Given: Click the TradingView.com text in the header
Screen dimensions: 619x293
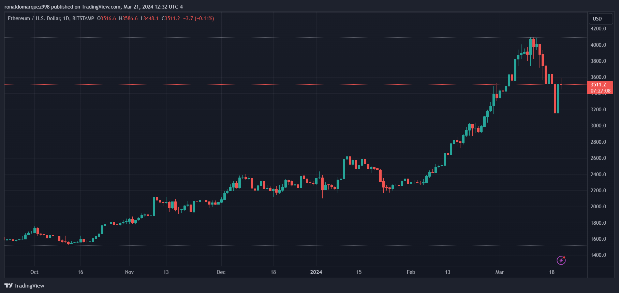Looking at the screenshot, I should [x=101, y=7].
